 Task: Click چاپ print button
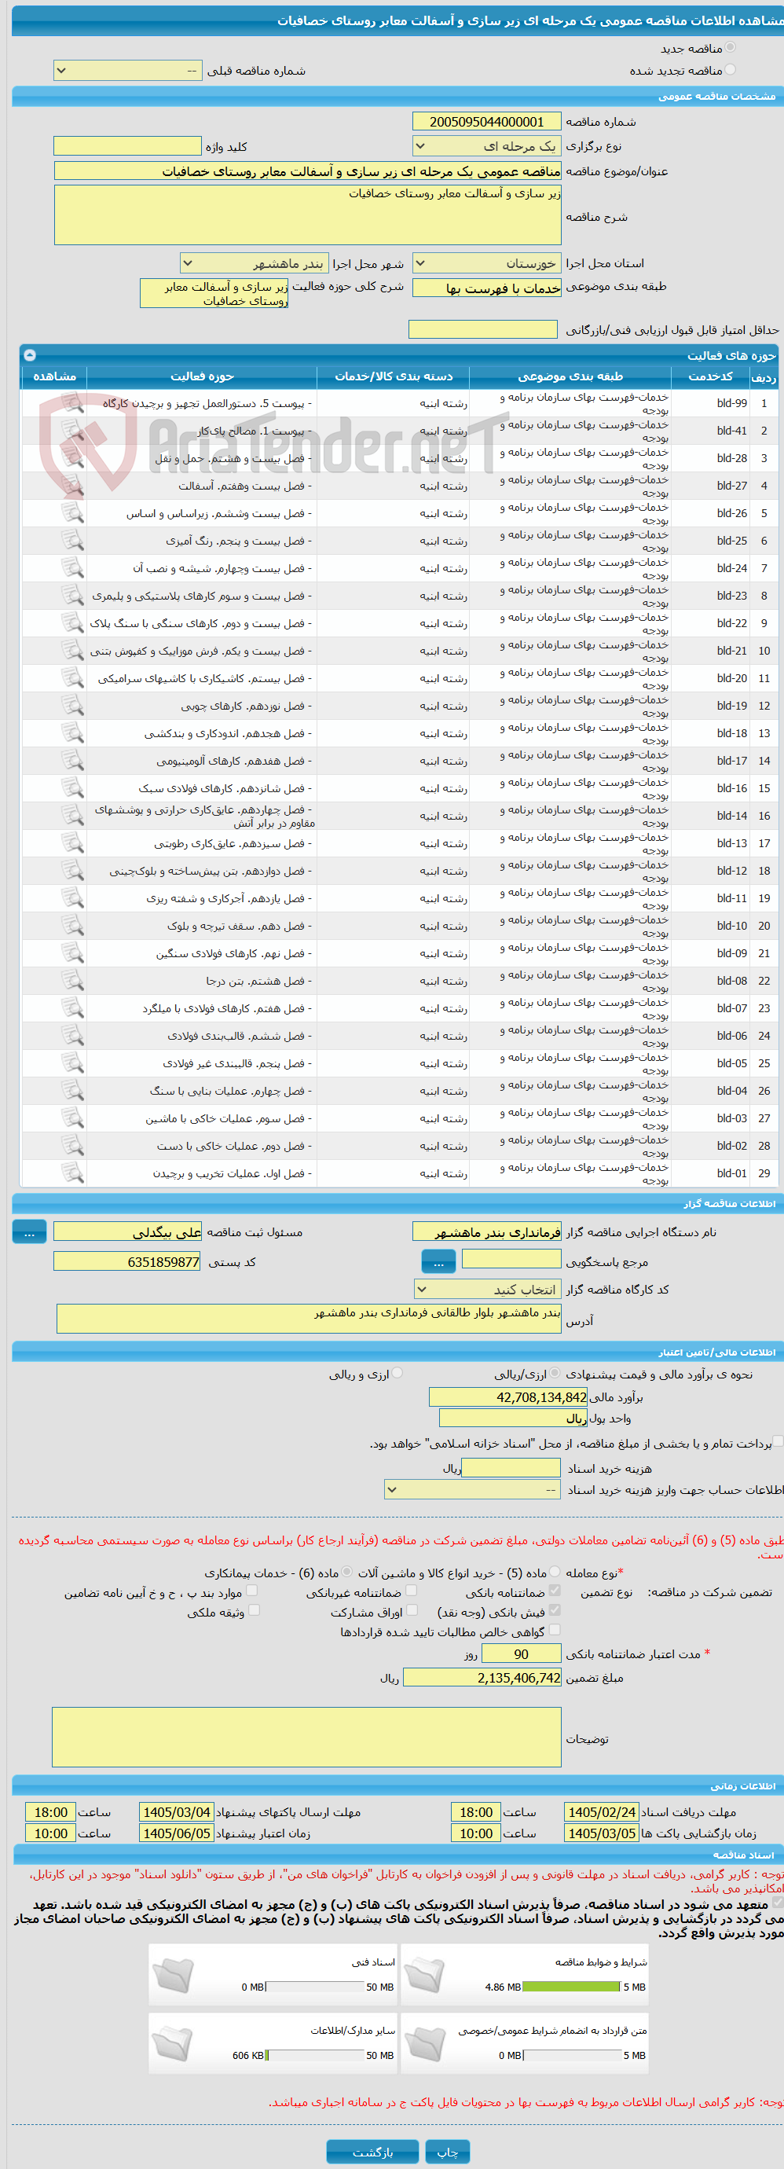point(447,2152)
